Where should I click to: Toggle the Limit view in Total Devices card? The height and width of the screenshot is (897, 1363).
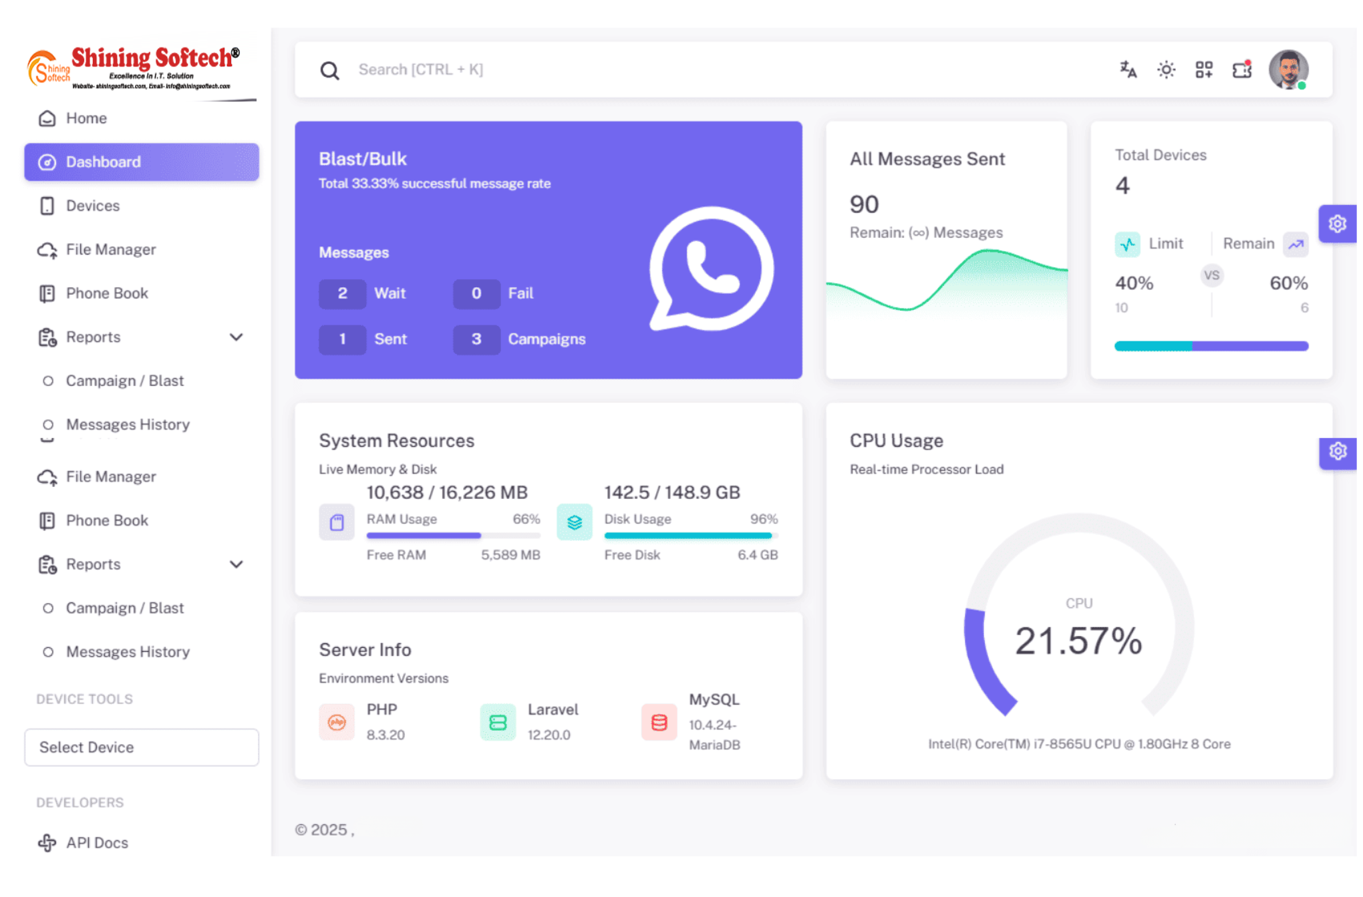click(x=1128, y=244)
